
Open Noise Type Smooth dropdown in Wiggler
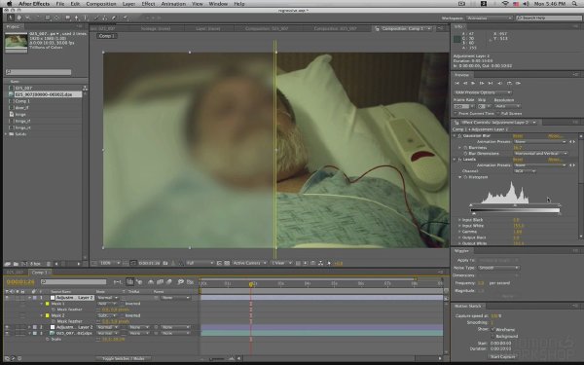click(498, 268)
